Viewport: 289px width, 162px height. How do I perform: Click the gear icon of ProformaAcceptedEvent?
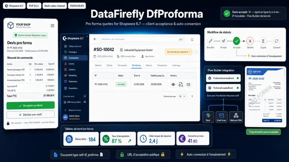(x=210, y=88)
